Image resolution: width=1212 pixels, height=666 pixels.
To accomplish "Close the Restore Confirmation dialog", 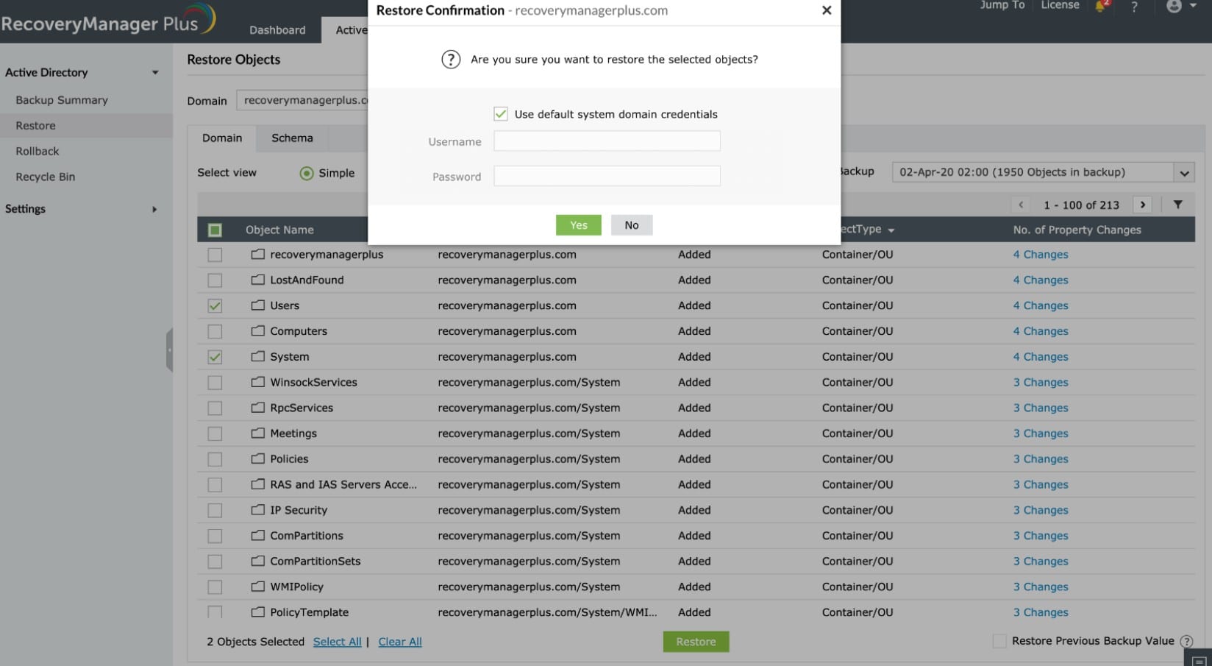I will pos(827,10).
